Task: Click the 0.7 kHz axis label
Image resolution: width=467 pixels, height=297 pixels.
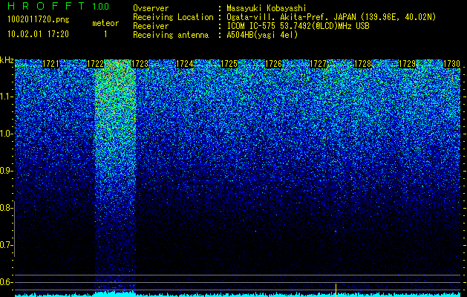Action: point(6,245)
